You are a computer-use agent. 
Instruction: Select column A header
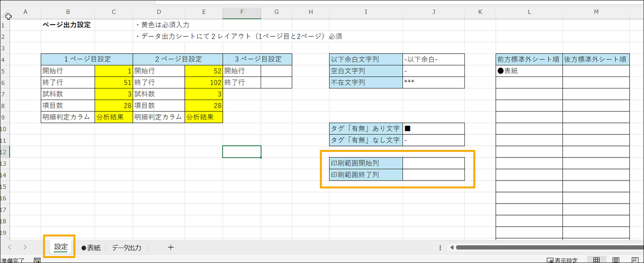pyautogui.click(x=25, y=12)
